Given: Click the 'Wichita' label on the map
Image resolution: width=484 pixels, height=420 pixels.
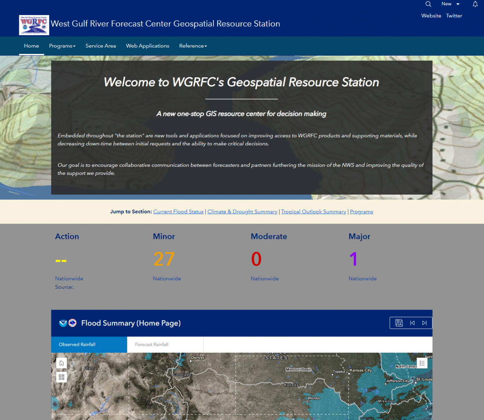Looking at the screenshot, I should [313, 398].
